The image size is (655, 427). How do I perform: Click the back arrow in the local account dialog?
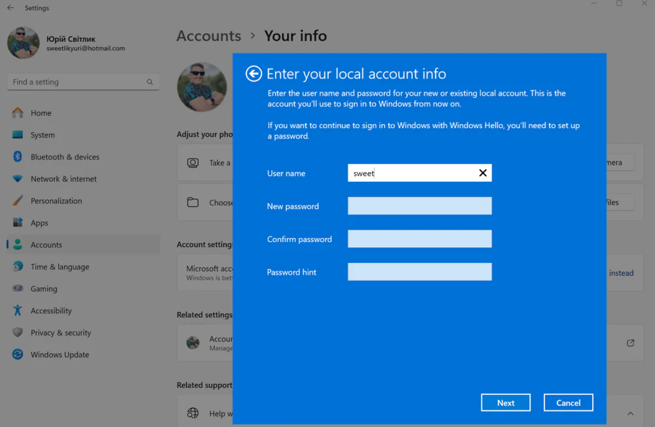point(253,74)
